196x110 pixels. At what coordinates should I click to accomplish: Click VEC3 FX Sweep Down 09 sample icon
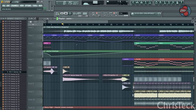3,21
